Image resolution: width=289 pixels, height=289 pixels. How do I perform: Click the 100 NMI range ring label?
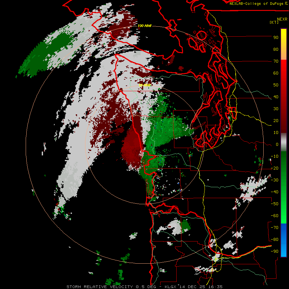click(x=144, y=26)
